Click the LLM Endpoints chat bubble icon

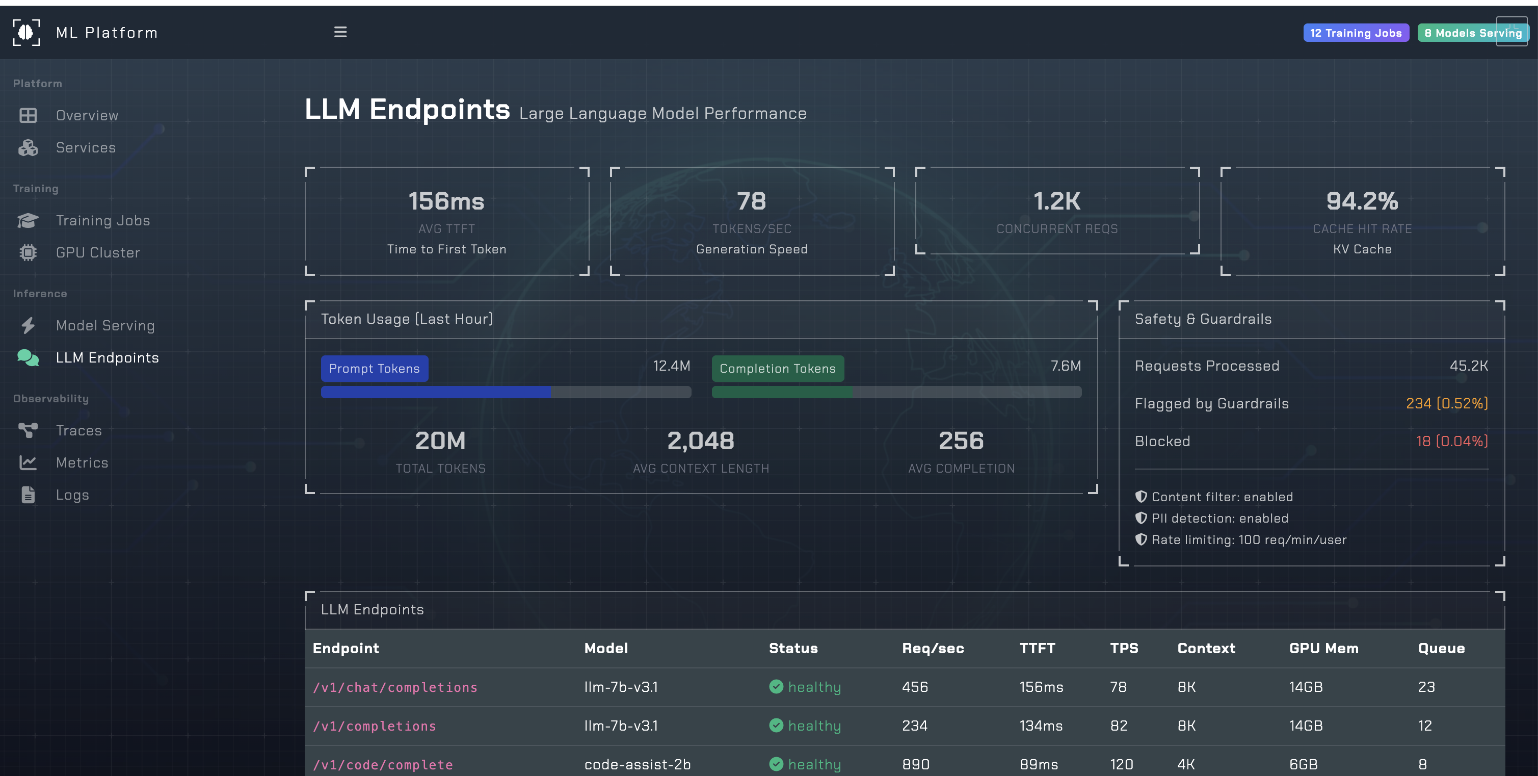coord(27,357)
